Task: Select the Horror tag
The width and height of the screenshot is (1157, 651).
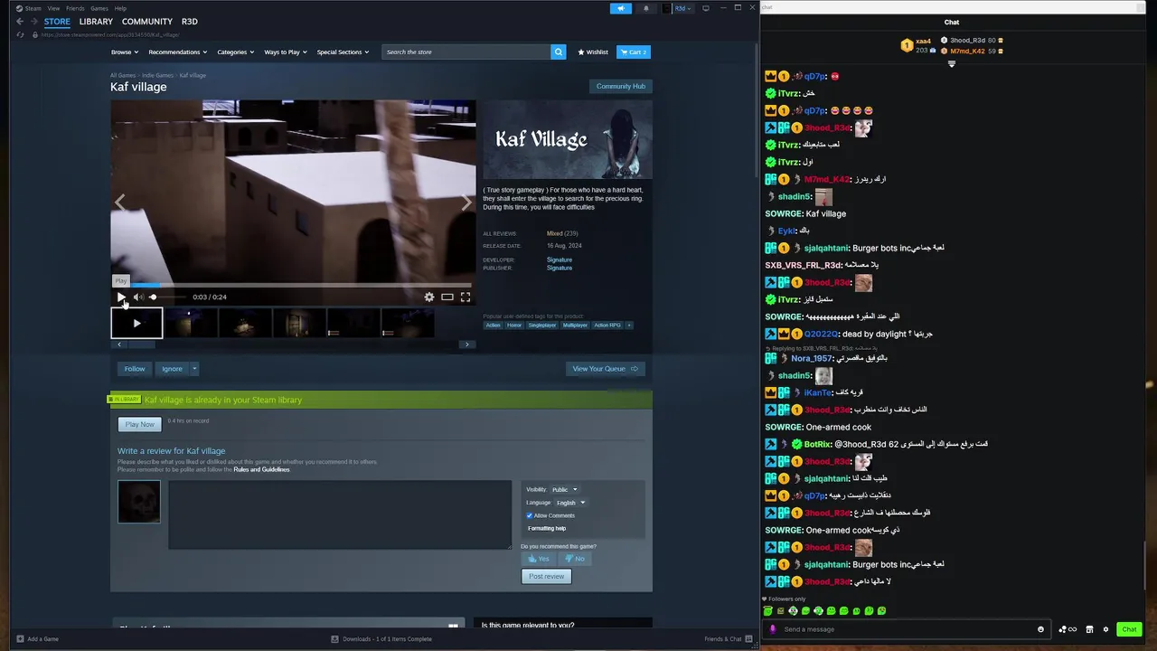Action: pos(513,325)
